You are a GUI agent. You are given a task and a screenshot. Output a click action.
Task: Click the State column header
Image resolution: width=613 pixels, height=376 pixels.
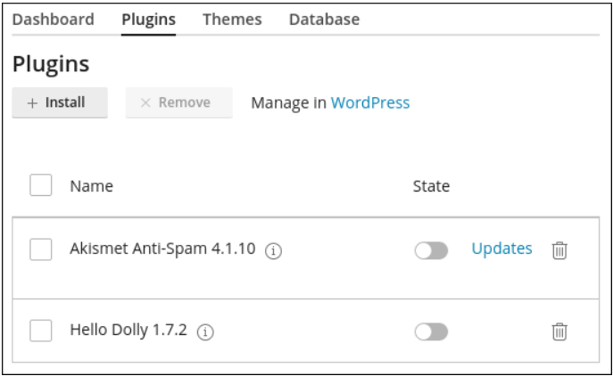431,186
